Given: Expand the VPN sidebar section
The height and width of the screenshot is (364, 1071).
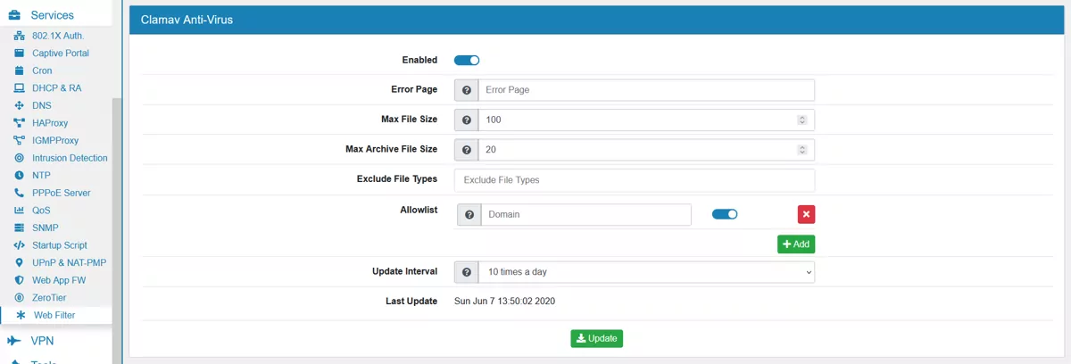Looking at the screenshot, I should coord(42,341).
